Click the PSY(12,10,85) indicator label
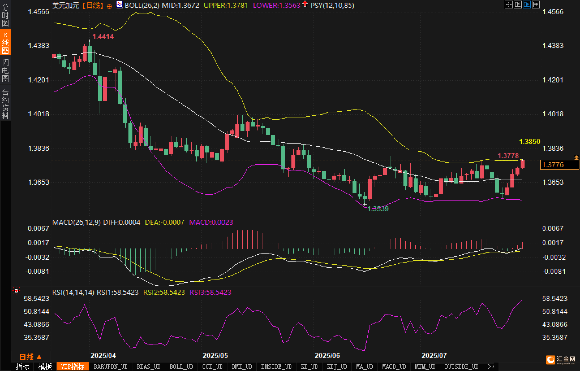Image resolution: width=580 pixels, height=371 pixels. click(332, 5)
